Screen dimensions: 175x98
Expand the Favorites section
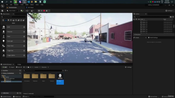pyautogui.click(x=2, y=71)
